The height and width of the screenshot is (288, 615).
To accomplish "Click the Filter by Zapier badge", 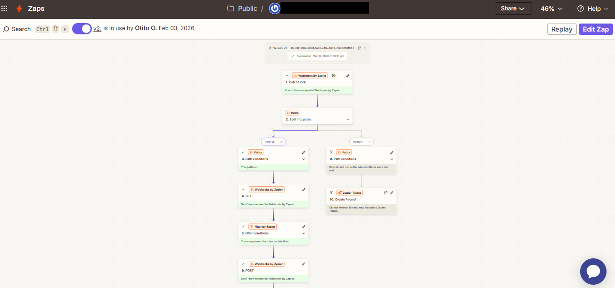I will [x=262, y=227].
